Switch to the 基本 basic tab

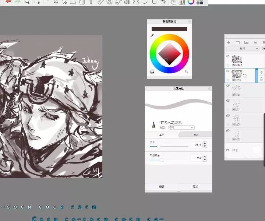click(162, 135)
